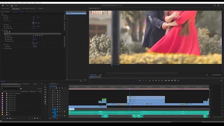The image size is (224, 126).
Task: Click the Extract button
Action: coord(169,80)
